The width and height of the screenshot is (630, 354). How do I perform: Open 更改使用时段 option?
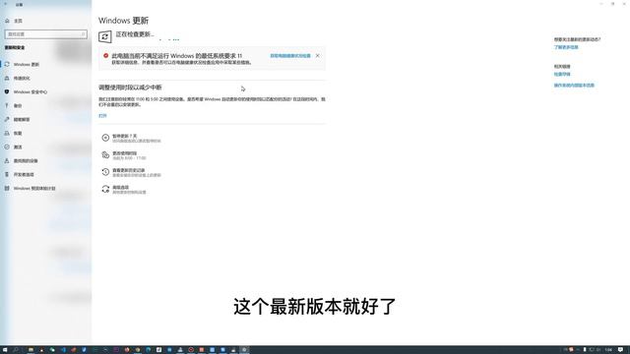pos(124,155)
